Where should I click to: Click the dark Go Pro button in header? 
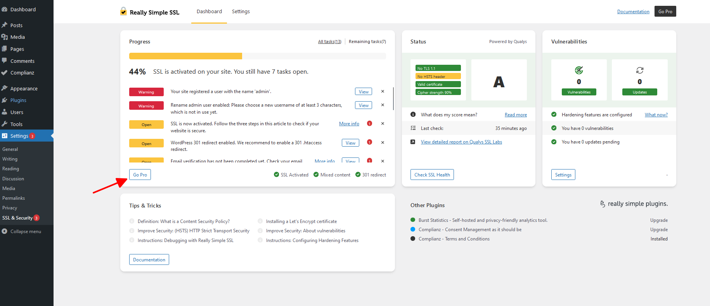pyautogui.click(x=665, y=11)
